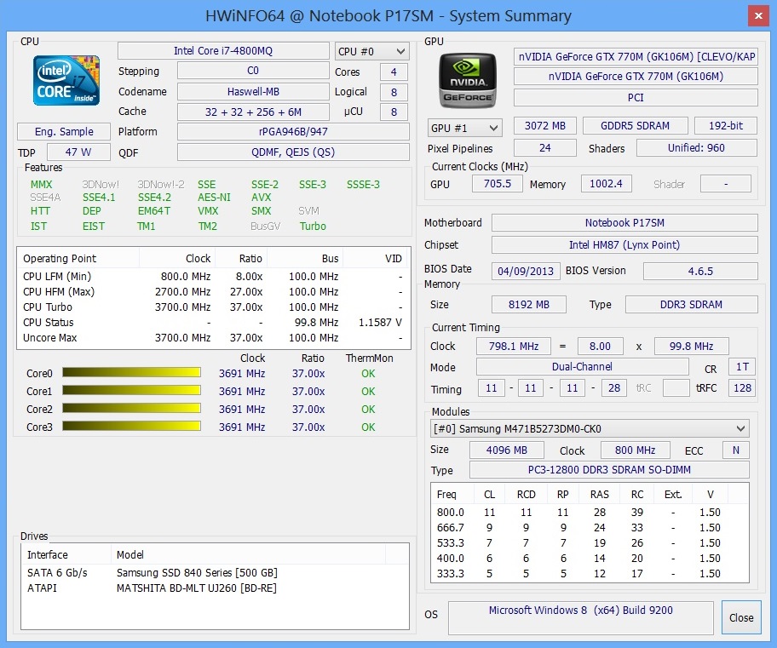The height and width of the screenshot is (648, 777).
Task: Click the 1.1587 V value
Action: click(x=380, y=323)
